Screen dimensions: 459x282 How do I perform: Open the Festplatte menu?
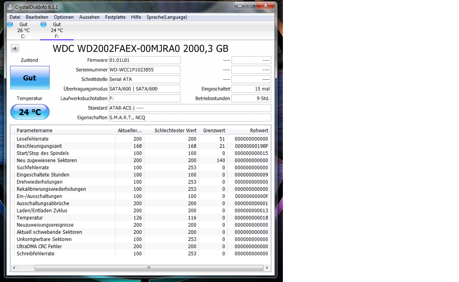point(115,17)
